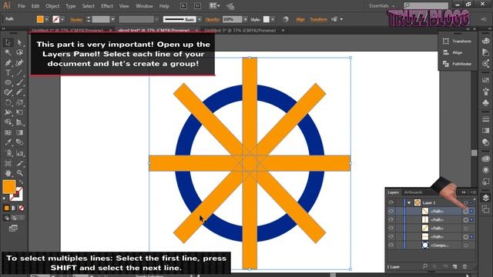Click the Opacity link in control bar
Viewport: 493px width, 277px height.
tap(213, 19)
